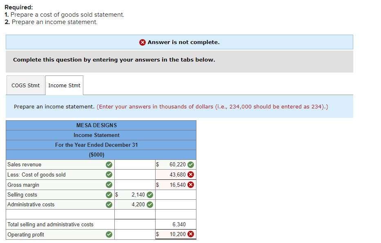381x243 pixels.
Task: Select the Selling costs amount 2,140
Action: point(135,195)
